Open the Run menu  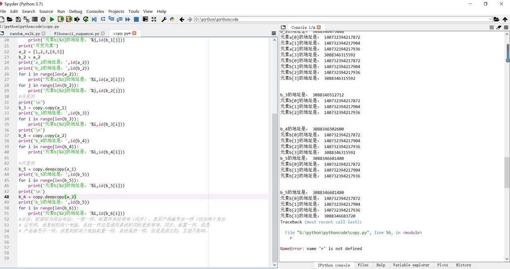(x=61, y=11)
